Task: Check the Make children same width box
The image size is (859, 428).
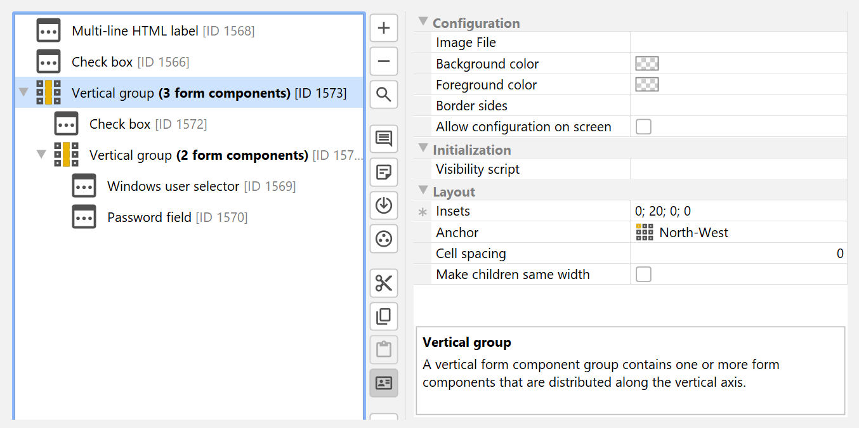Action: (x=643, y=275)
